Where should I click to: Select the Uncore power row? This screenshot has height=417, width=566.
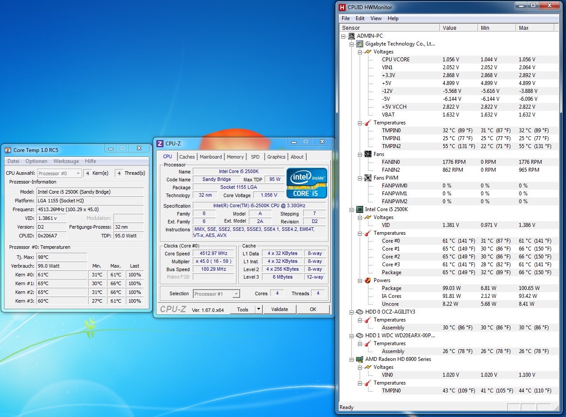[469, 304]
